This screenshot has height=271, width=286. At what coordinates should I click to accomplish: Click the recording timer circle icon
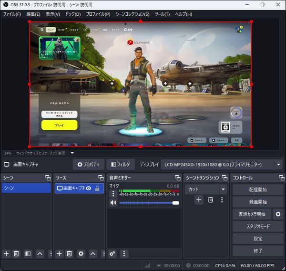point(188,266)
